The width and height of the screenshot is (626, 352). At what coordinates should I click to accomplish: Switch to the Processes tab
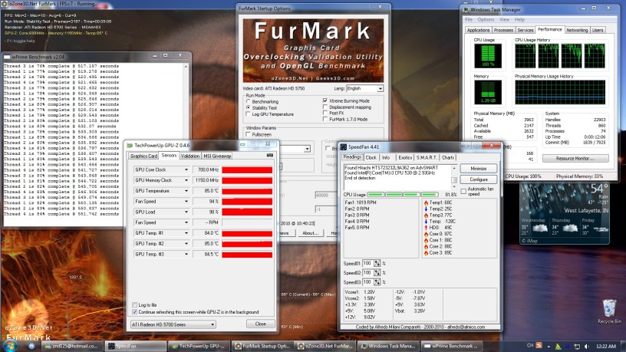(x=506, y=30)
